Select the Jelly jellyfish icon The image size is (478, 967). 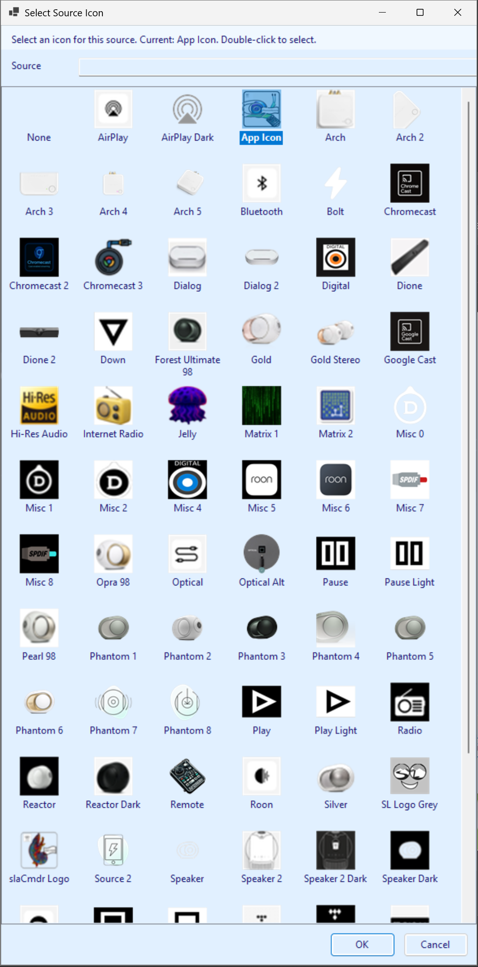click(188, 405)
